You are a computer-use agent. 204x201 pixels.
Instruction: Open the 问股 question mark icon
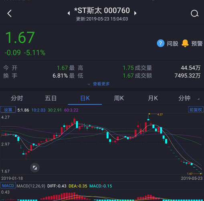tap(161, 43)
